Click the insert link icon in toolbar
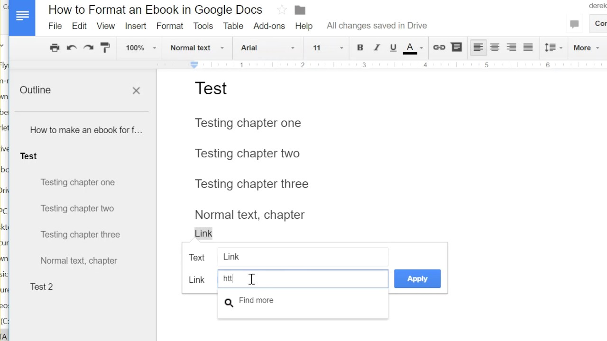The width and height of the screenshot is (607, 341). pyautogui.click(x=439, y=47)
